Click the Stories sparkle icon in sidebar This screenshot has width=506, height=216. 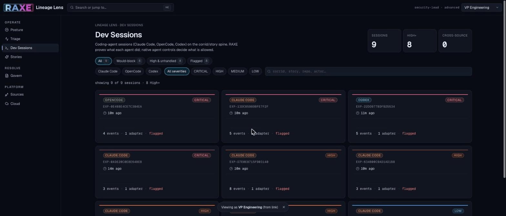tap(7, 57)
